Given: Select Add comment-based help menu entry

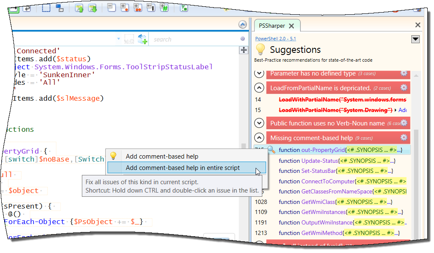Looking at the screenshot, I should [162, 156].
